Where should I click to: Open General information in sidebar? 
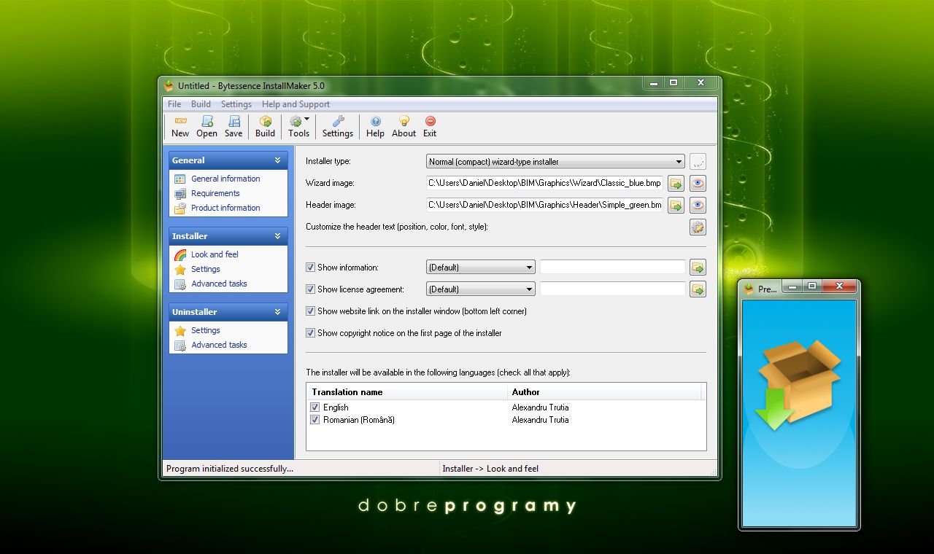[x=225, y=179]
